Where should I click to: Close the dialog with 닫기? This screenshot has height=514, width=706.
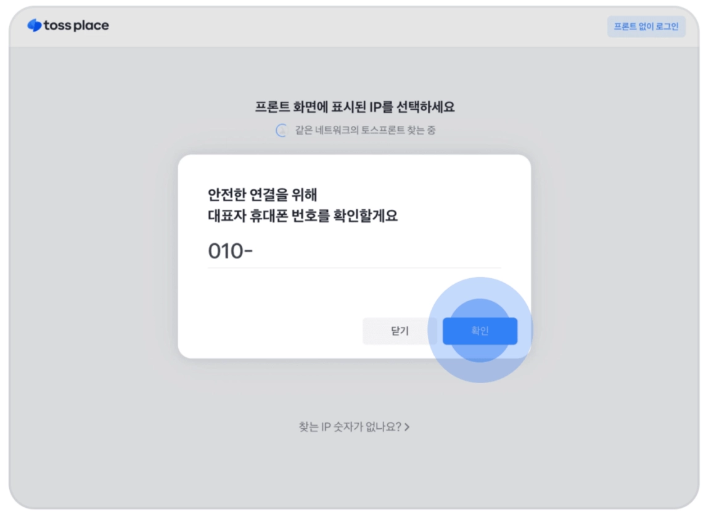pyautogui.click(x=400, y=331)
